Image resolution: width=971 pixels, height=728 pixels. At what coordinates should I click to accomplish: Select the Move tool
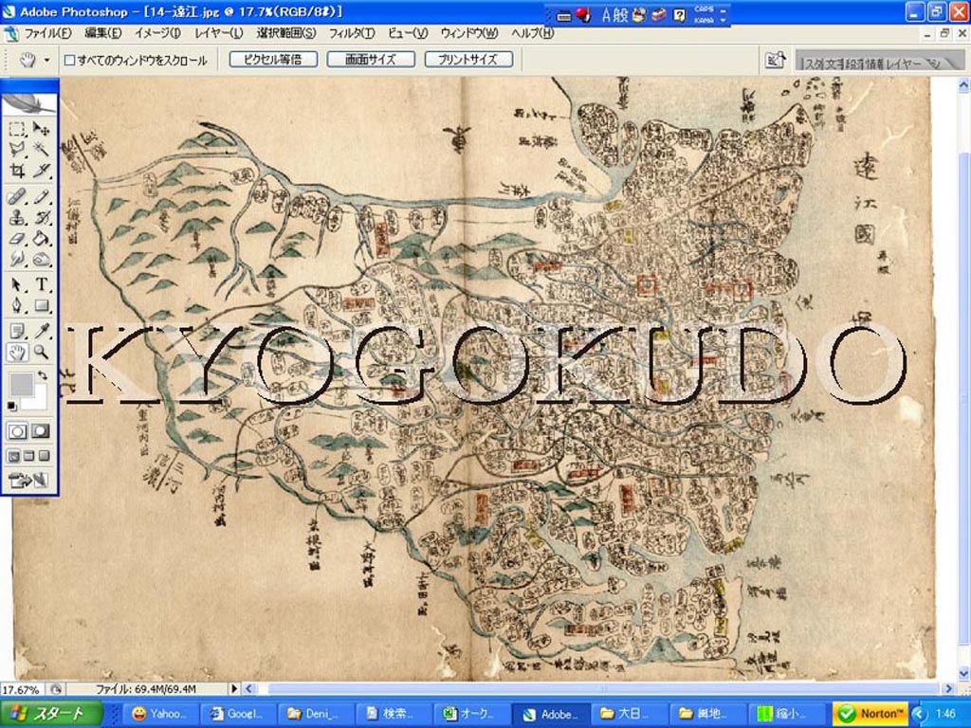(41, 129)
